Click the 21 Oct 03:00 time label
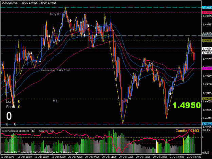 click(x=177, y=157)
